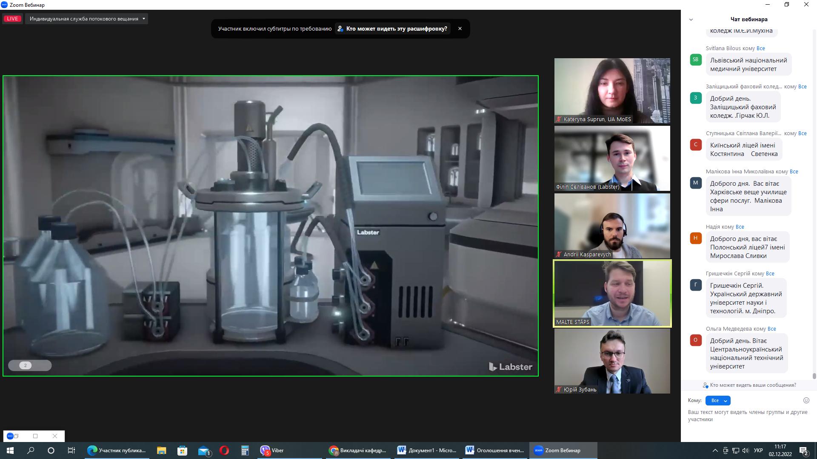This screenshot has width=817, height=459.
Task: Open the 'Кому: Все' recipient dropdown
Action: pyautogui.click(x=718, y=400)
